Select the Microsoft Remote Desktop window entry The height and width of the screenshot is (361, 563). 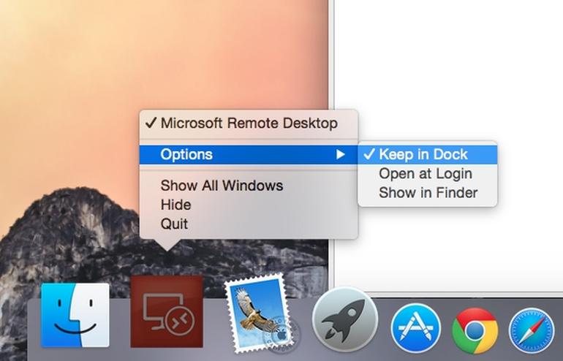(249, 123)
